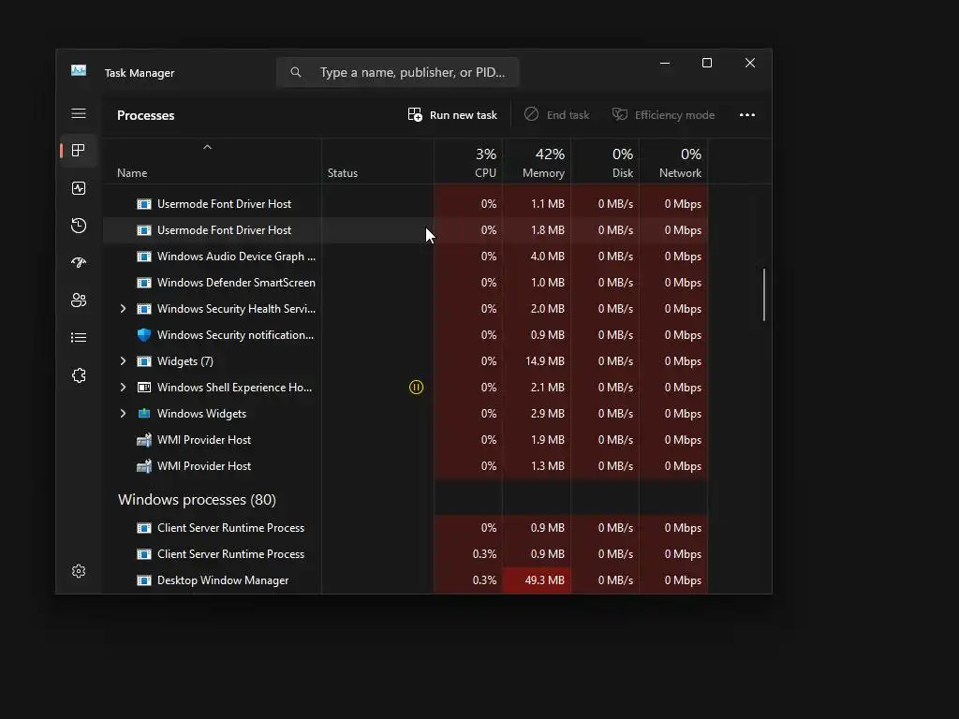Click the Windows Shell Experience Host icon

[x=143, y=387]
